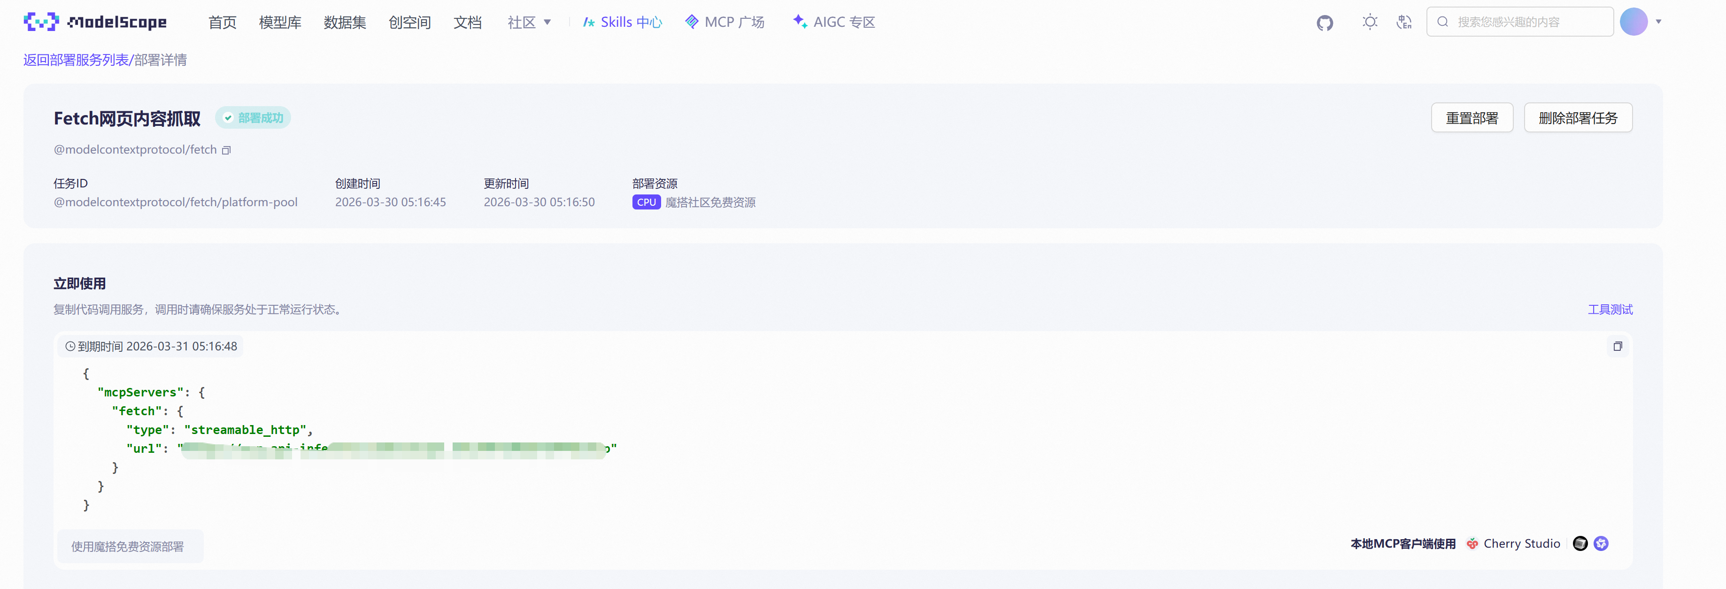Click the 重置部署 button
This screenshot has height=589, width=1726.
tap(1472, 118)
